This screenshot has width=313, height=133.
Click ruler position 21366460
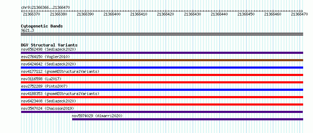pos(273,14)
